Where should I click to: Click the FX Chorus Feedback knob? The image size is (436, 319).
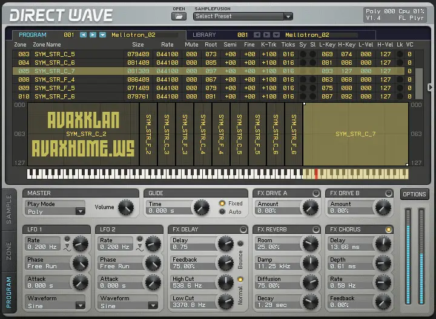click(383, 302)
